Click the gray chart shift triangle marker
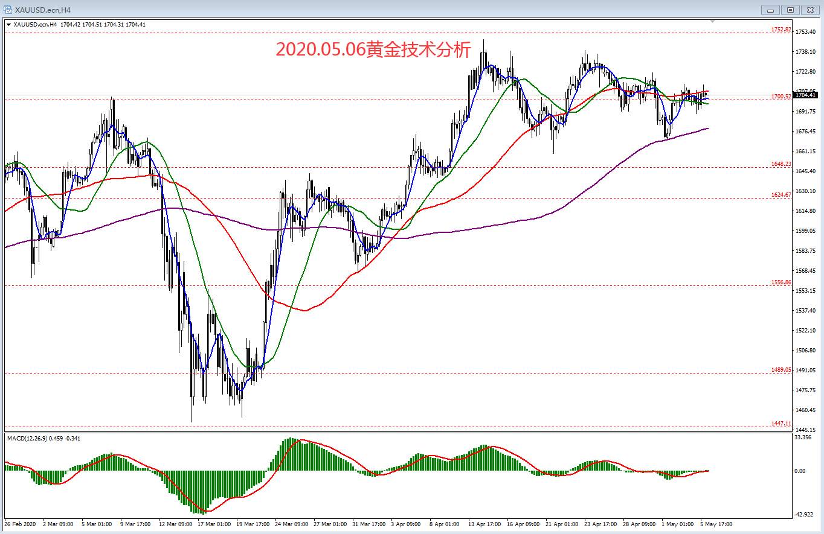 coord(713,22)
